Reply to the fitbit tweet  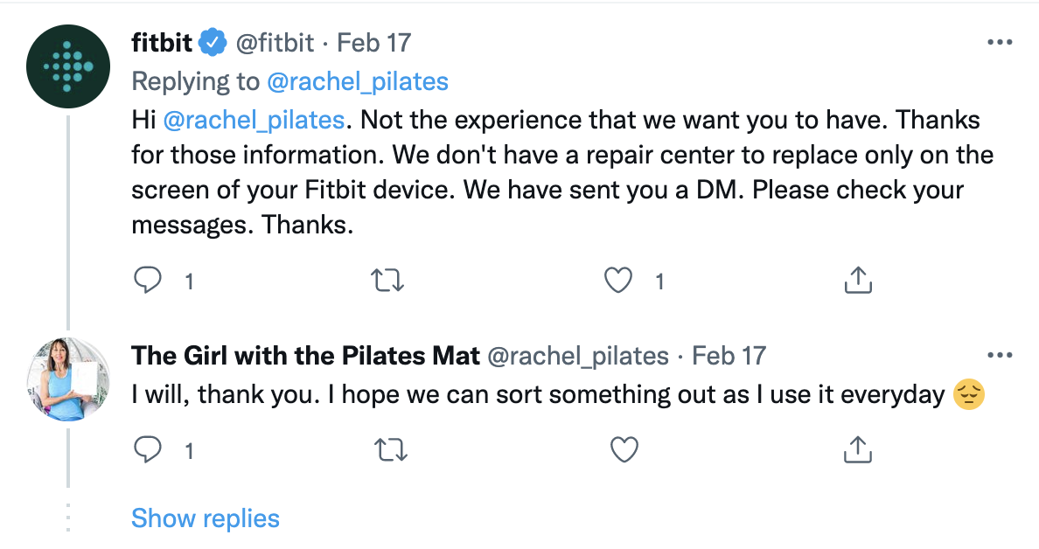tap(149, 280)
